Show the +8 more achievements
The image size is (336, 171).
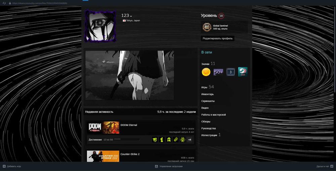coord(190,140)
